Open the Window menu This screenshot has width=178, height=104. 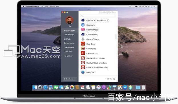pyautogui.click(x=52, y=7)
